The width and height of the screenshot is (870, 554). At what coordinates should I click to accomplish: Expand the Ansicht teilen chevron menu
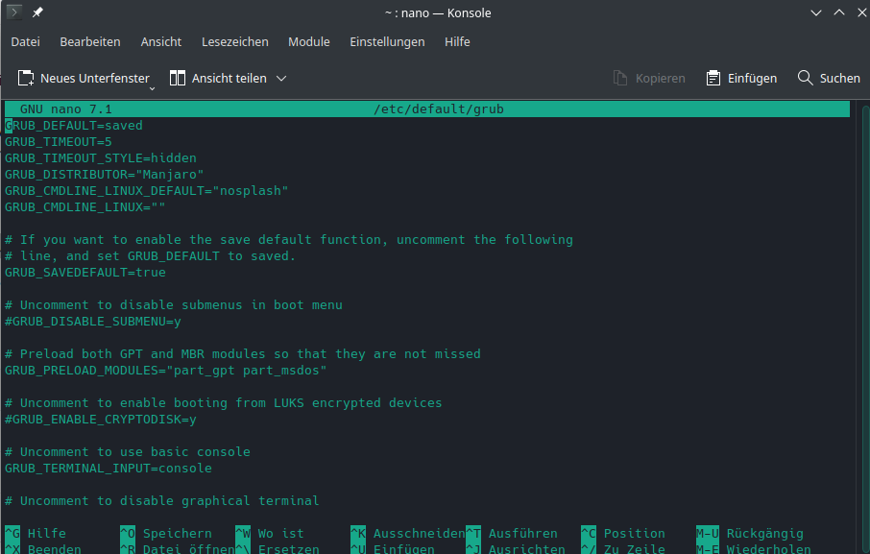279,78
